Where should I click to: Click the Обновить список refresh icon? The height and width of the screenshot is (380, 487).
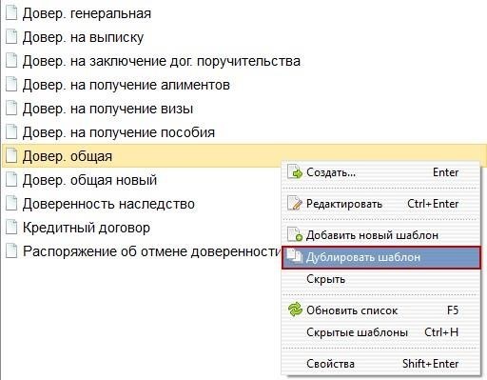coord(295,310)
